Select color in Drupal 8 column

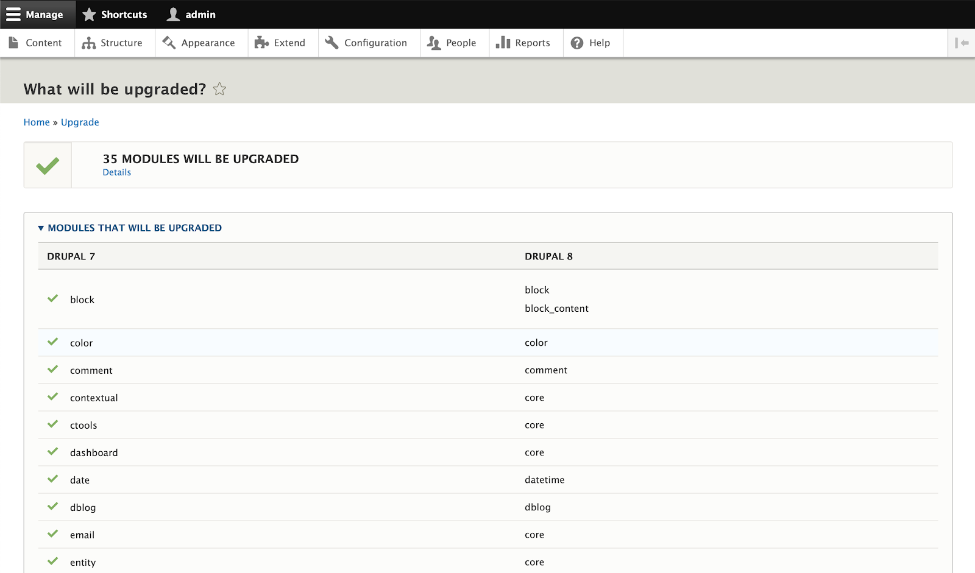(x=536, y=343)
